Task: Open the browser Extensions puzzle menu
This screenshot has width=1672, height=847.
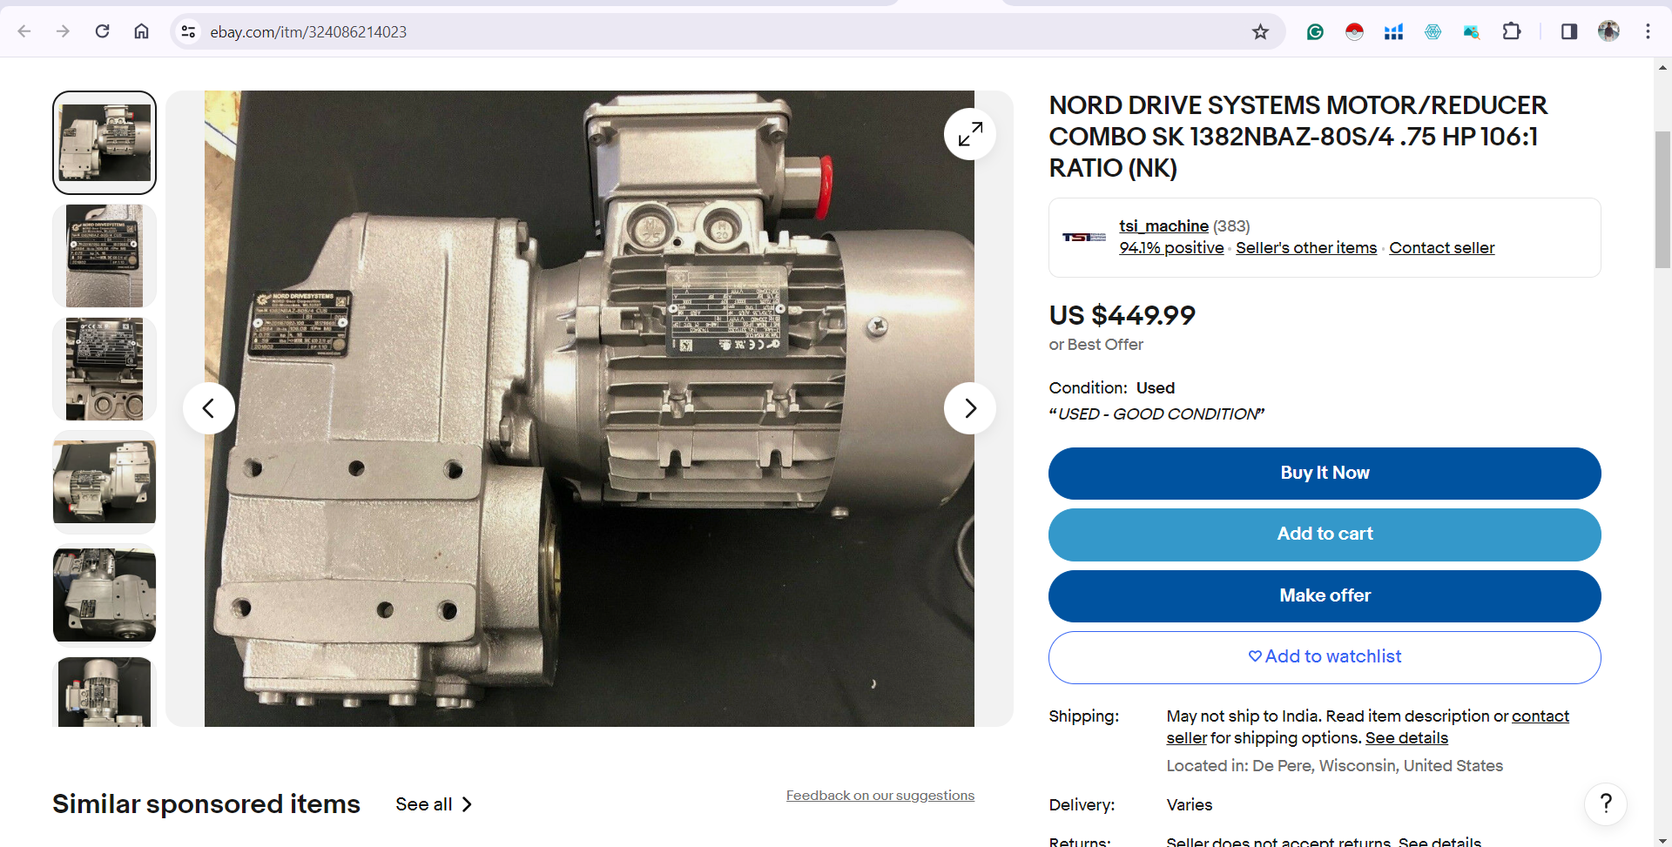Action: coord(1512,31)
